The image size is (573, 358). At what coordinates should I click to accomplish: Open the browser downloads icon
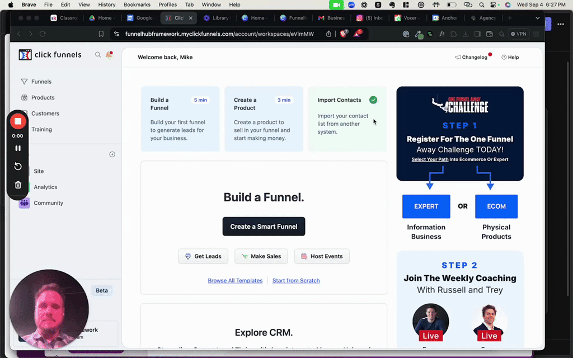pyautogui.click(x=465, y=34)
